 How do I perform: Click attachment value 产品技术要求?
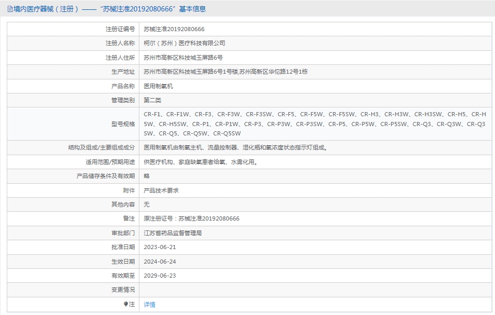click(161, 190)
